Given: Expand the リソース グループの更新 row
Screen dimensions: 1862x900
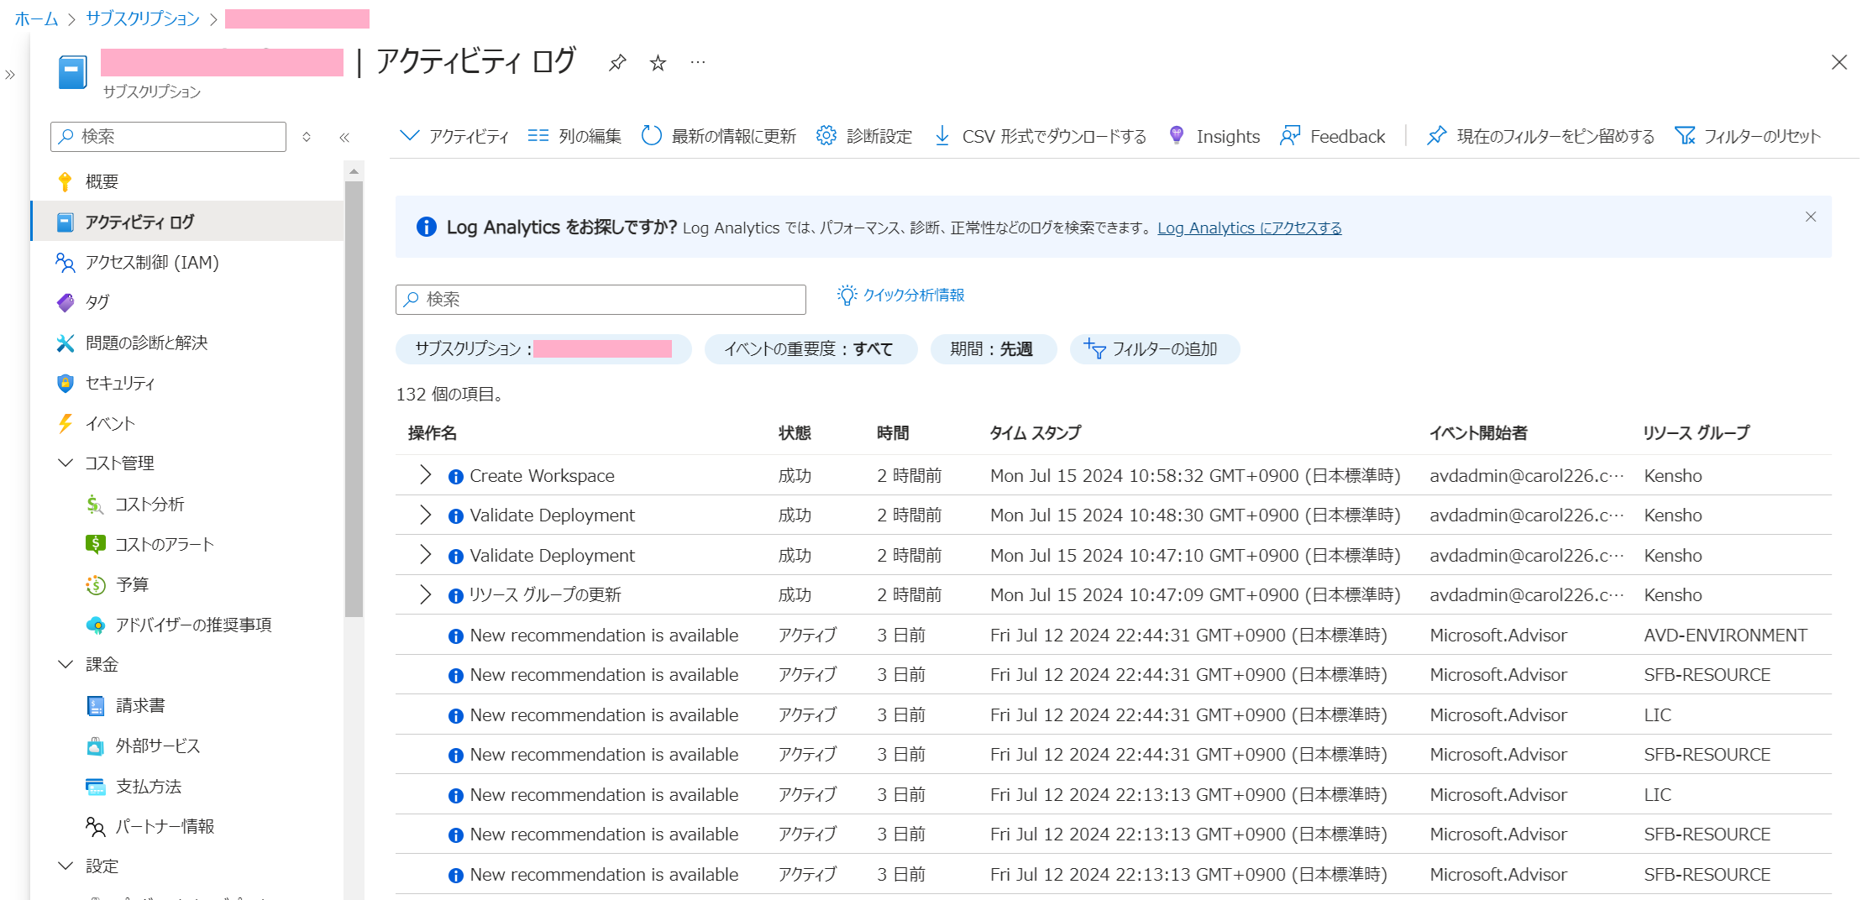Looking at the screenshot, I should (426, 594).
